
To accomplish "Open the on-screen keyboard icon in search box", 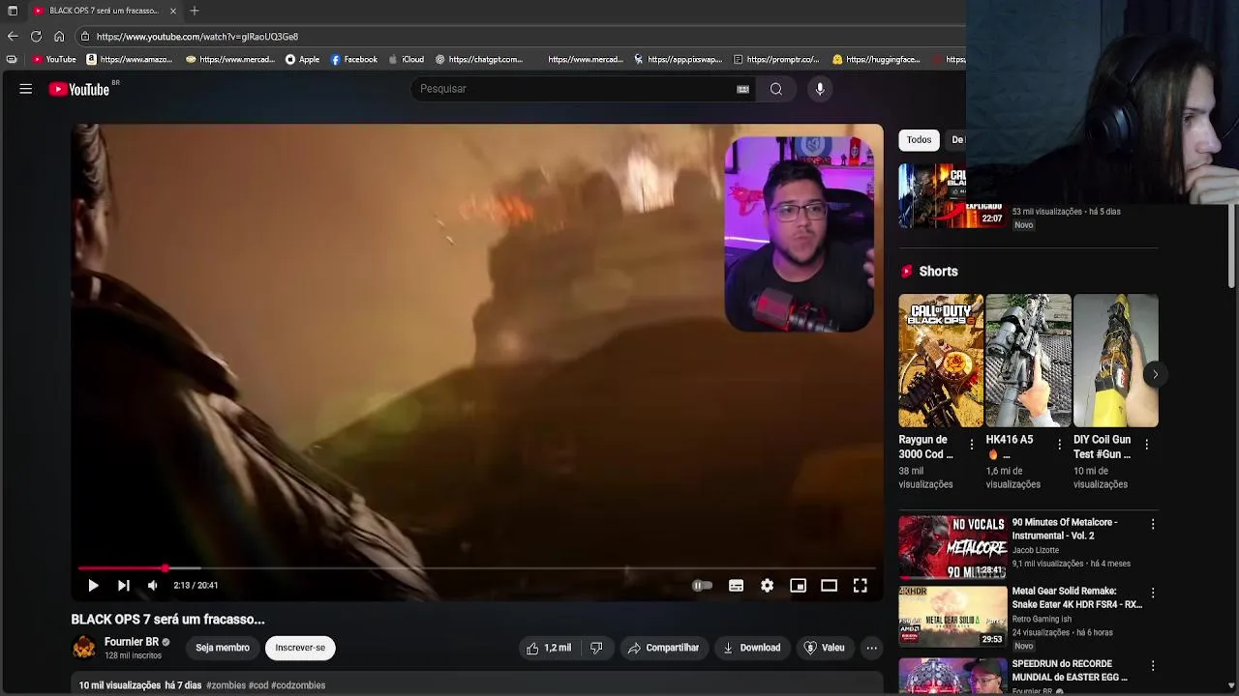I will [742, 89].
